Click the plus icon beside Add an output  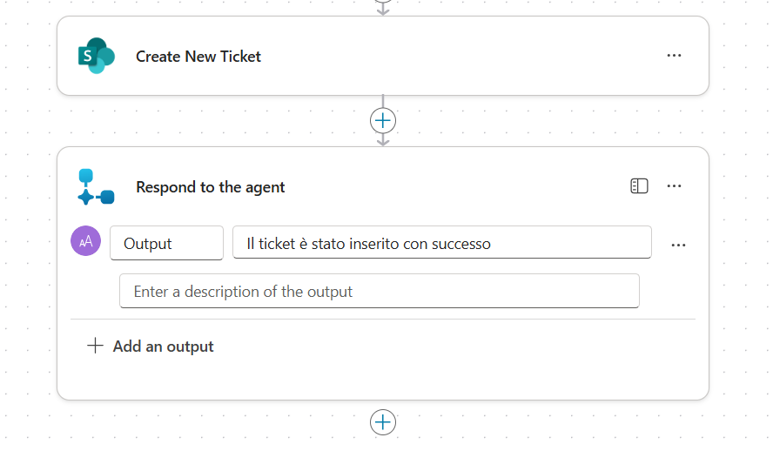(95, 346)
